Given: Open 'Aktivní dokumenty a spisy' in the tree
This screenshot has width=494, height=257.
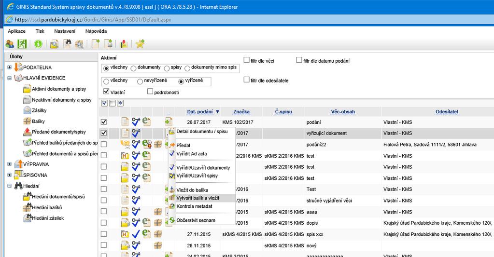Looking at the screenshot, I should [x=59, y=89].
